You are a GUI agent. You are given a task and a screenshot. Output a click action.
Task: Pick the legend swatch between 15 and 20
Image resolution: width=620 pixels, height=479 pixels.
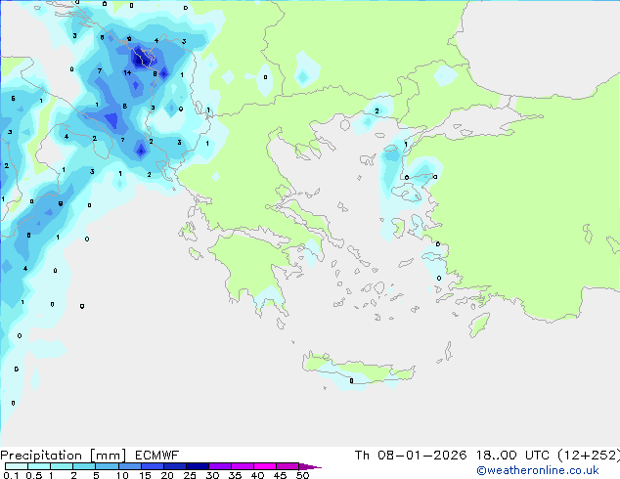pyautogui.click(x=153, y=466)
